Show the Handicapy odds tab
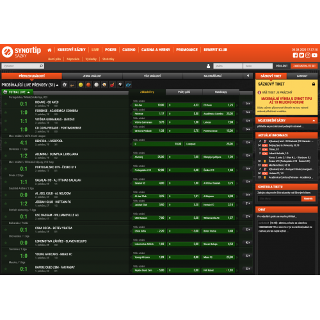The height and width of the screenshot is (320, 320). click(221, 92)
